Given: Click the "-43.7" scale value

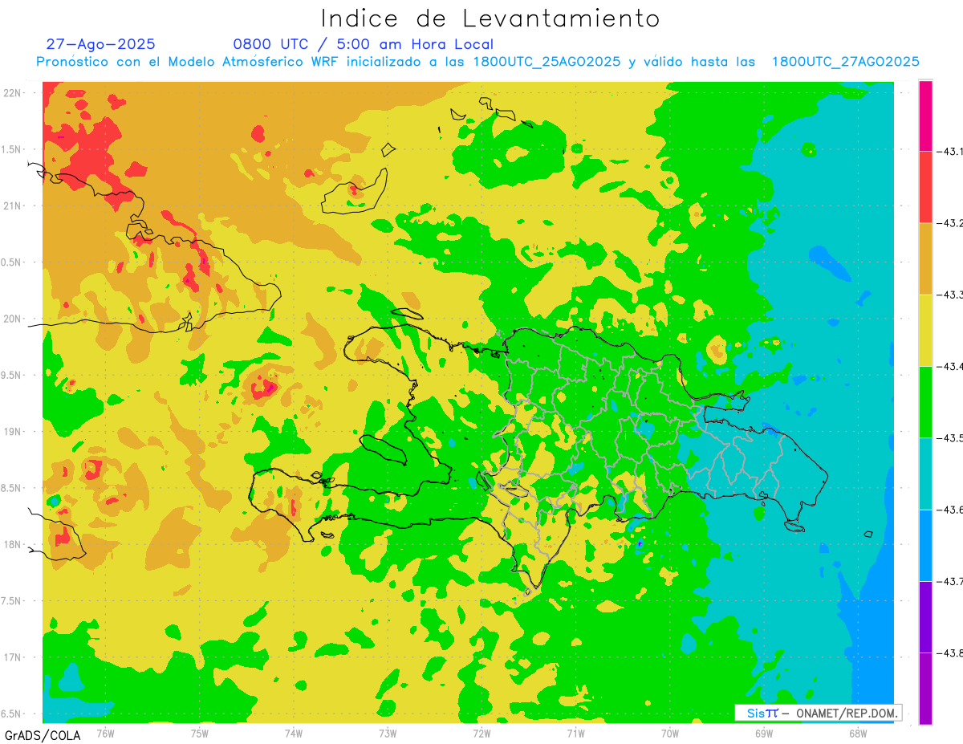Looking at the screenshot, I should 950,581.
